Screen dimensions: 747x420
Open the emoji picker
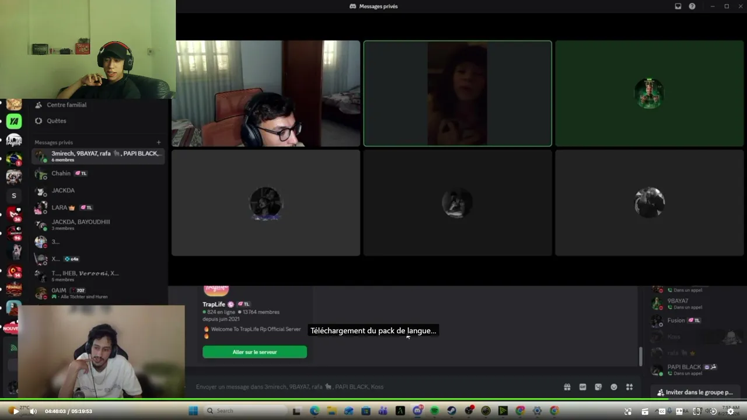click(x=614, y=387)
